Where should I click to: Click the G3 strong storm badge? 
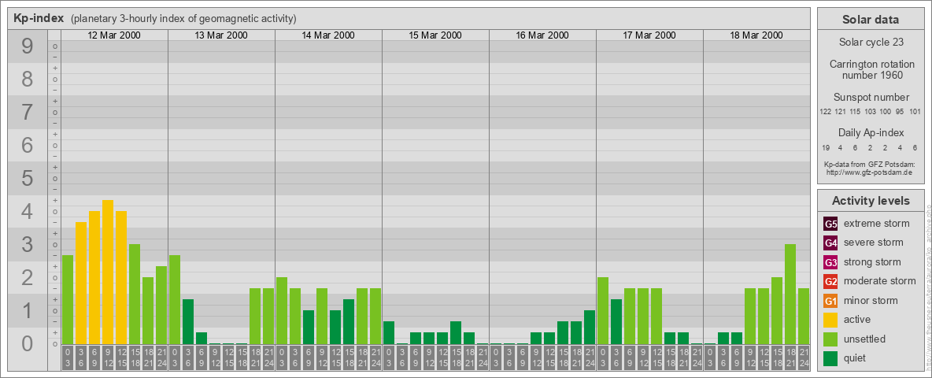point(830,262)
